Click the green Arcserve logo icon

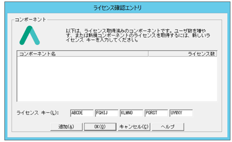click(x=29, y=35)
